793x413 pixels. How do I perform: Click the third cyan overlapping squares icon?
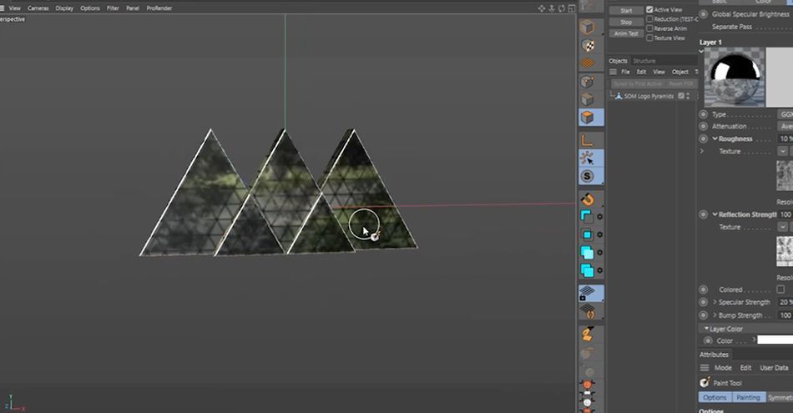tap(587, 252)
